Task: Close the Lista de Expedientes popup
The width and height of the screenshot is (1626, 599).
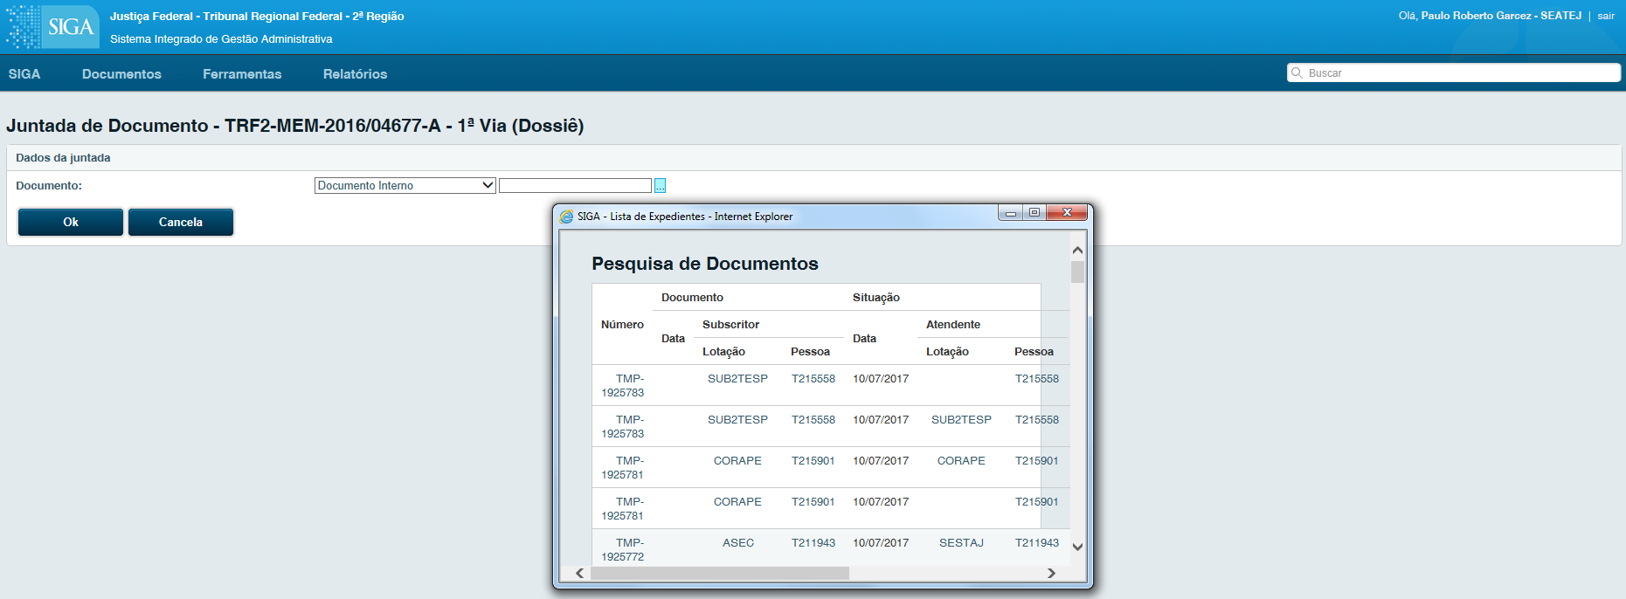Action: (1067, 213)
